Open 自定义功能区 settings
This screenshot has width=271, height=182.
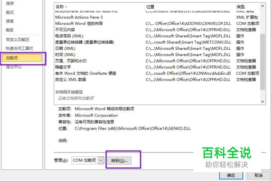[18, 40]
